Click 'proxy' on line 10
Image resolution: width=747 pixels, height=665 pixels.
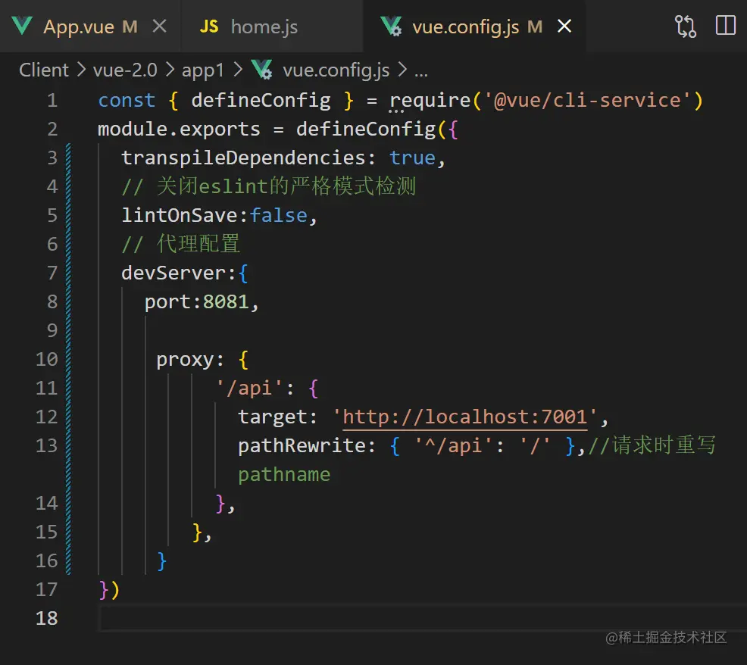point(186,360)
